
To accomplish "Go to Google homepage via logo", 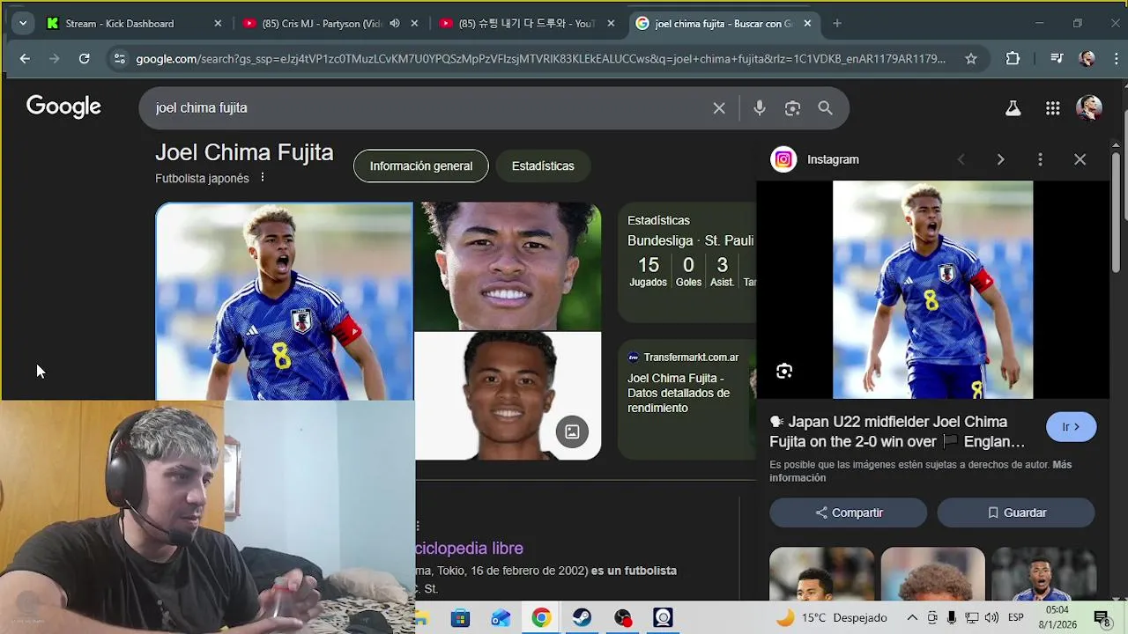I will [x=63, y=107].
